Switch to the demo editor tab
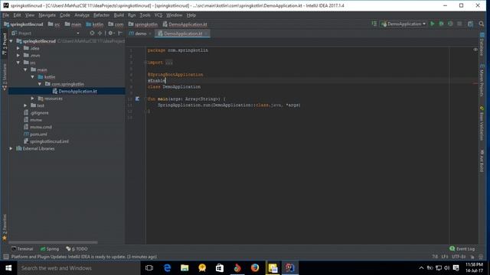Viewport: 490px width, 275px height. click(x=140, y=34)
